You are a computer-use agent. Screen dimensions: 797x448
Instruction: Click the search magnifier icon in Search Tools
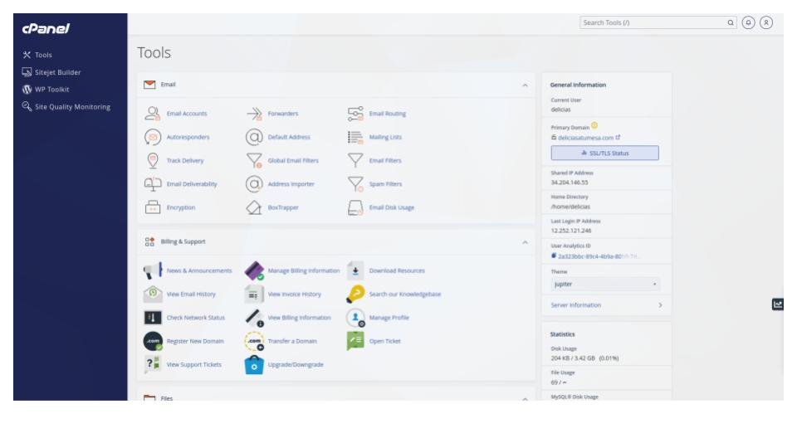[731, 22]
